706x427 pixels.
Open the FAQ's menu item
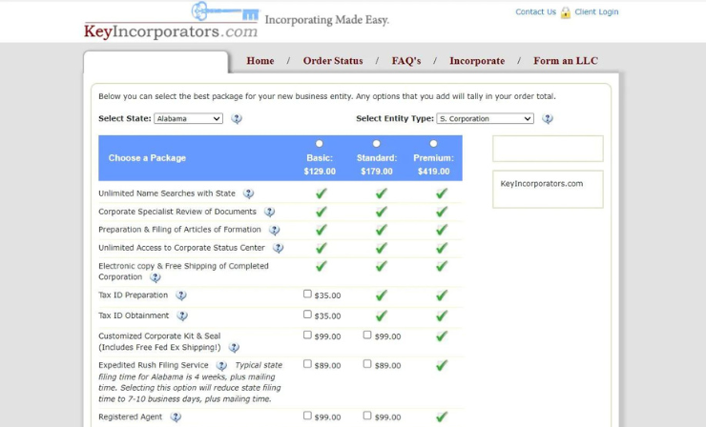point(405,61)
